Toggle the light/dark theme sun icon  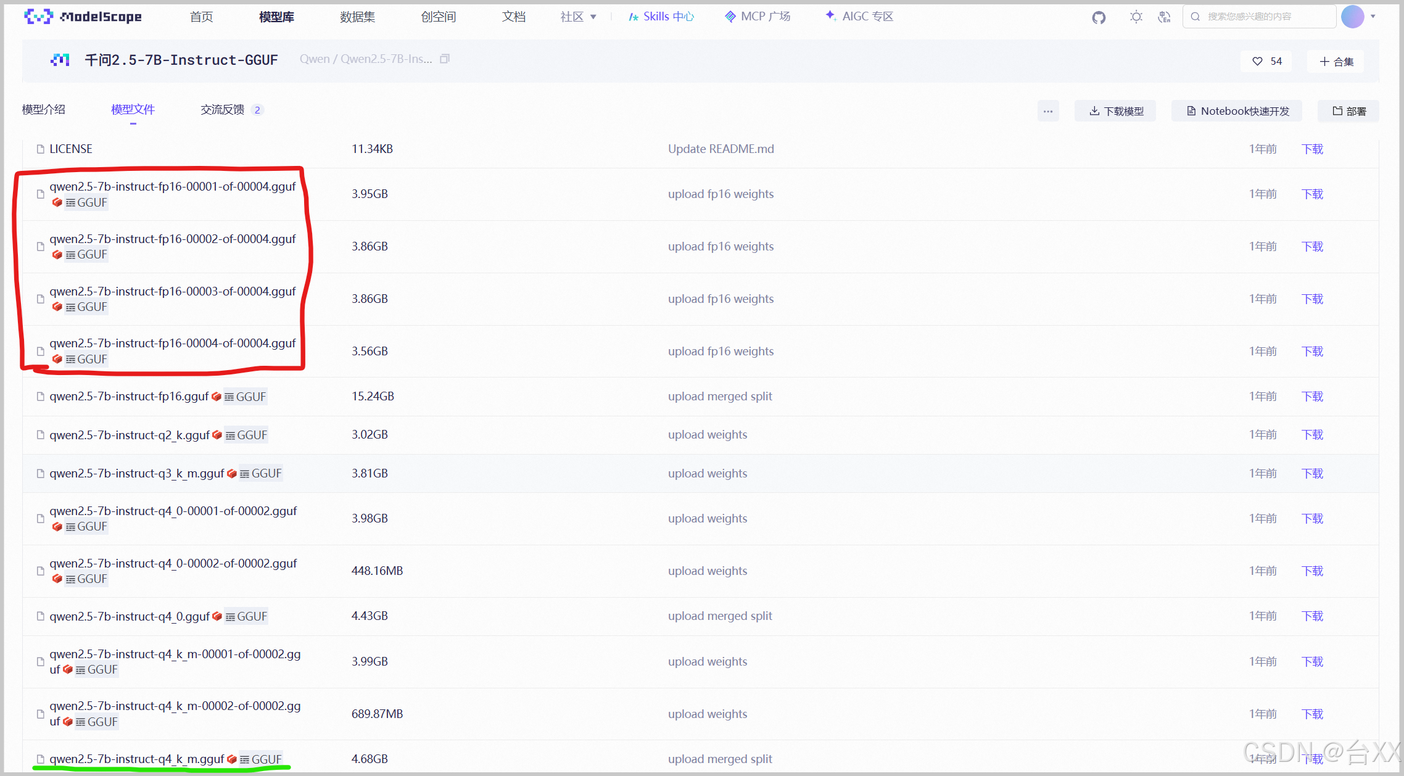(x=1136, y=17)
